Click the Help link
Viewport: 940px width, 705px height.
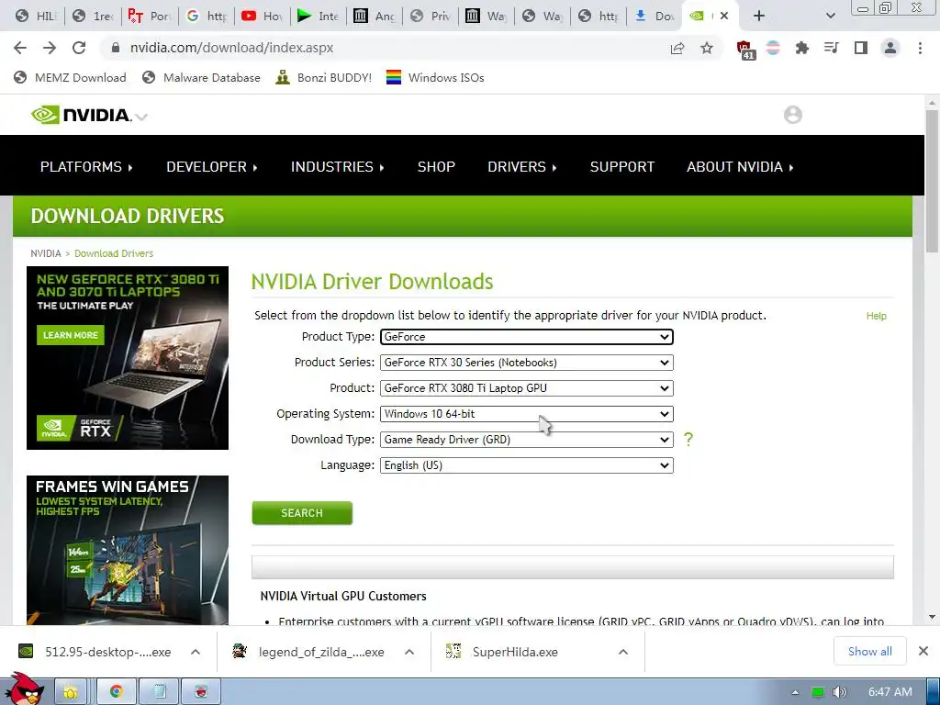click(x=876, y=316)
